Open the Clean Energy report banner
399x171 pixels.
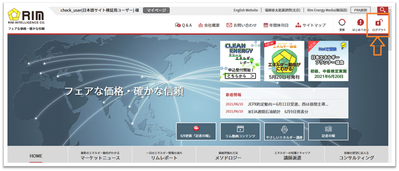point(240,61)
